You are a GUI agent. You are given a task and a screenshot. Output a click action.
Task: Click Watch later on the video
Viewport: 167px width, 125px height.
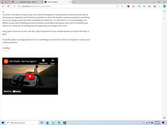tap(43, 62)
